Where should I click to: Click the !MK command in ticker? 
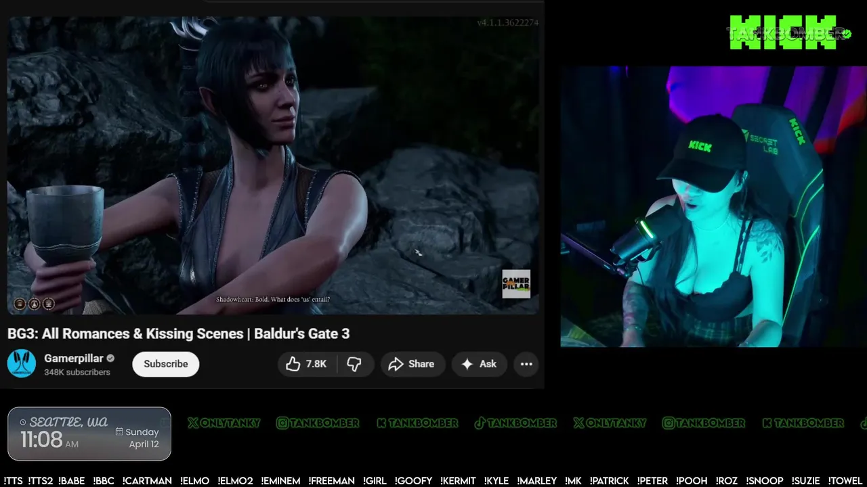(x=573, y=481)
